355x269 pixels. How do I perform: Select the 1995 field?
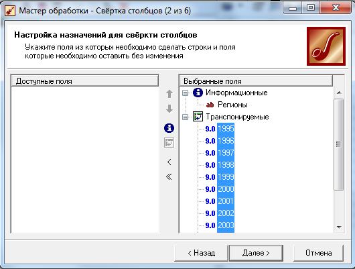[x=226, y=129]
